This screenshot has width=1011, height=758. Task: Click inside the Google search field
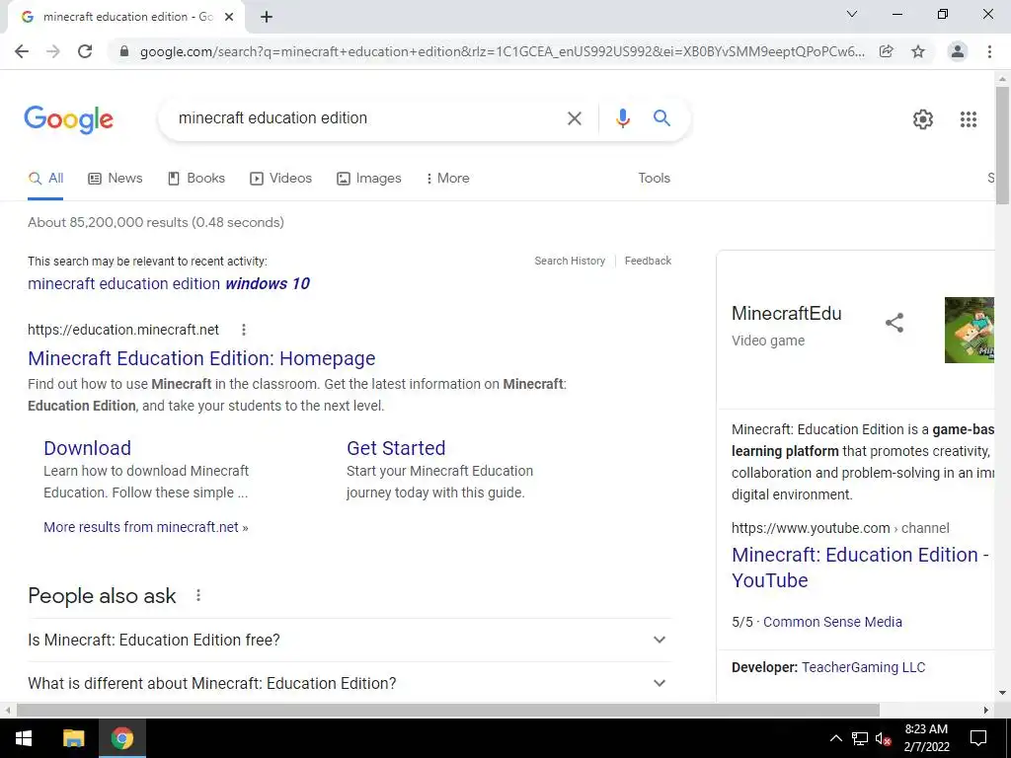click(361, 118)
